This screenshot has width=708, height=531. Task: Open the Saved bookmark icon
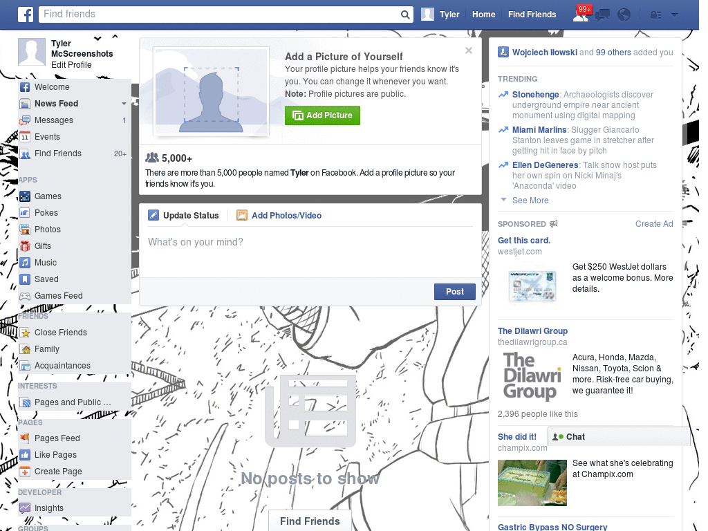tap(25, 279)
